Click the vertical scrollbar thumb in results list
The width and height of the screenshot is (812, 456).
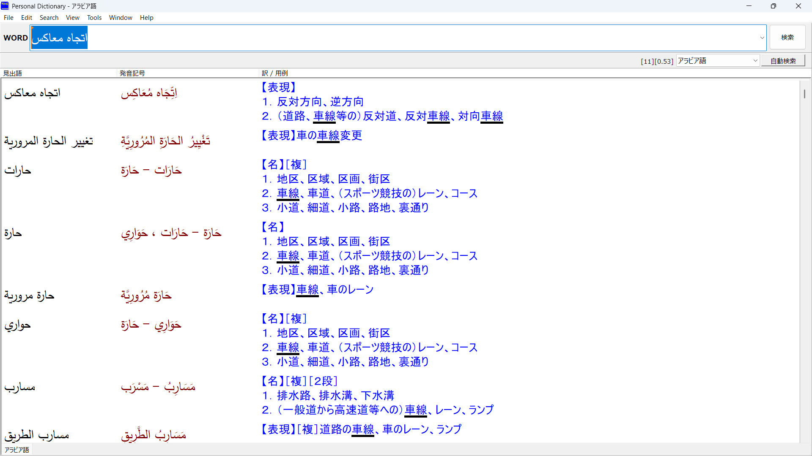coord(804,94)
